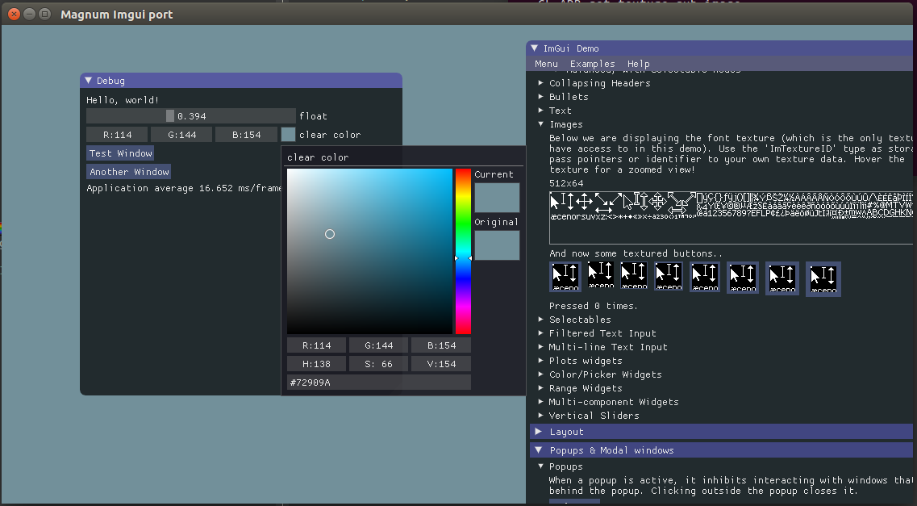Click the H:138 hue field
This screenshot has height=506, width=917.
coord(316,364)
